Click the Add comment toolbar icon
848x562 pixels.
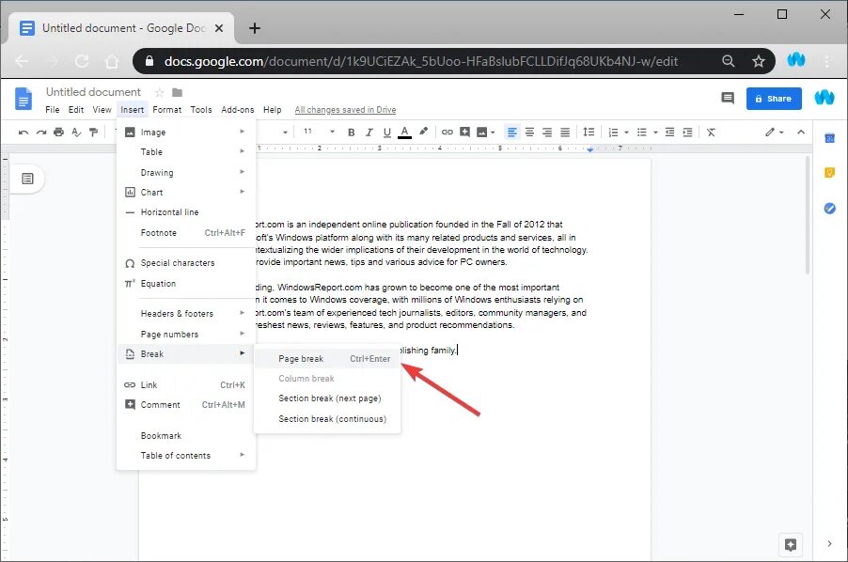tap(464, 132)
